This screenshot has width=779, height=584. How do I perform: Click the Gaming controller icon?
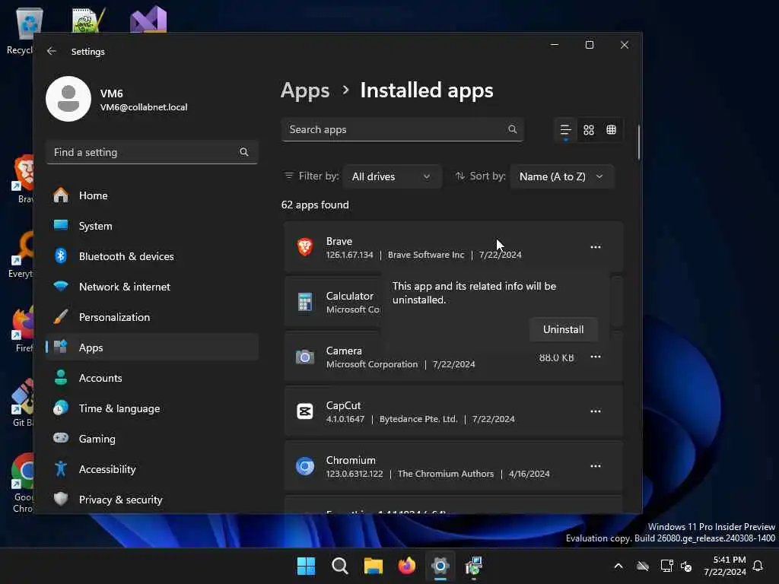61,438
